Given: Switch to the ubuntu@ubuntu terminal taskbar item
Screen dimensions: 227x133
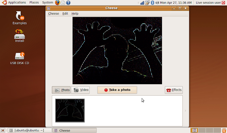Looking at the screenshot, I should (x=30, y=130).
